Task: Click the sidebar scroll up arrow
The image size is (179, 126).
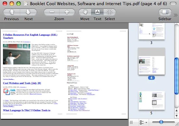Action: click(x=176, y=110)
